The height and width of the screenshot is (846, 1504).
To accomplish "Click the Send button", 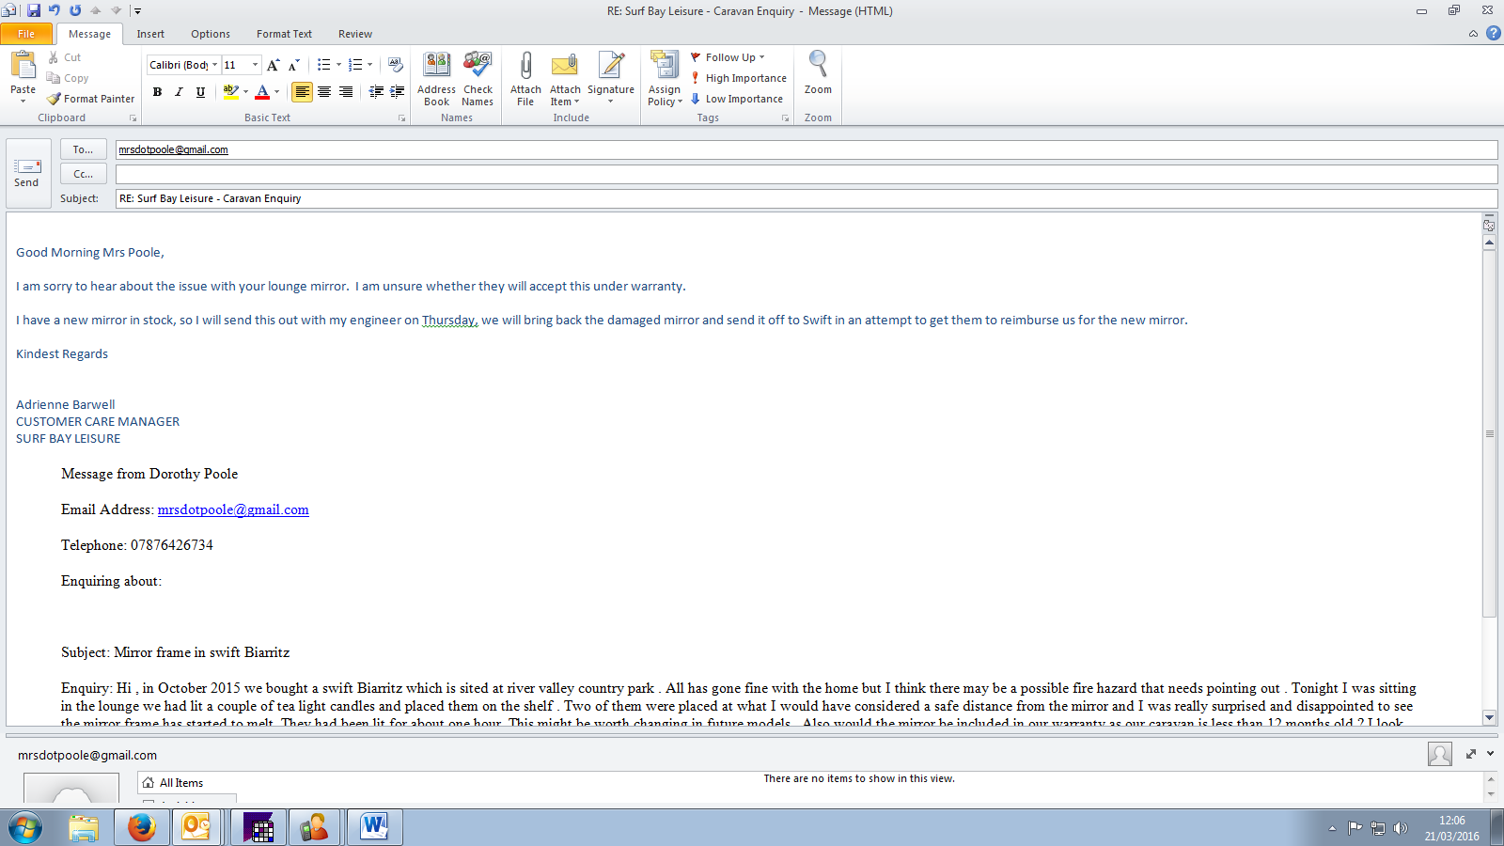I will coord(26,173).
